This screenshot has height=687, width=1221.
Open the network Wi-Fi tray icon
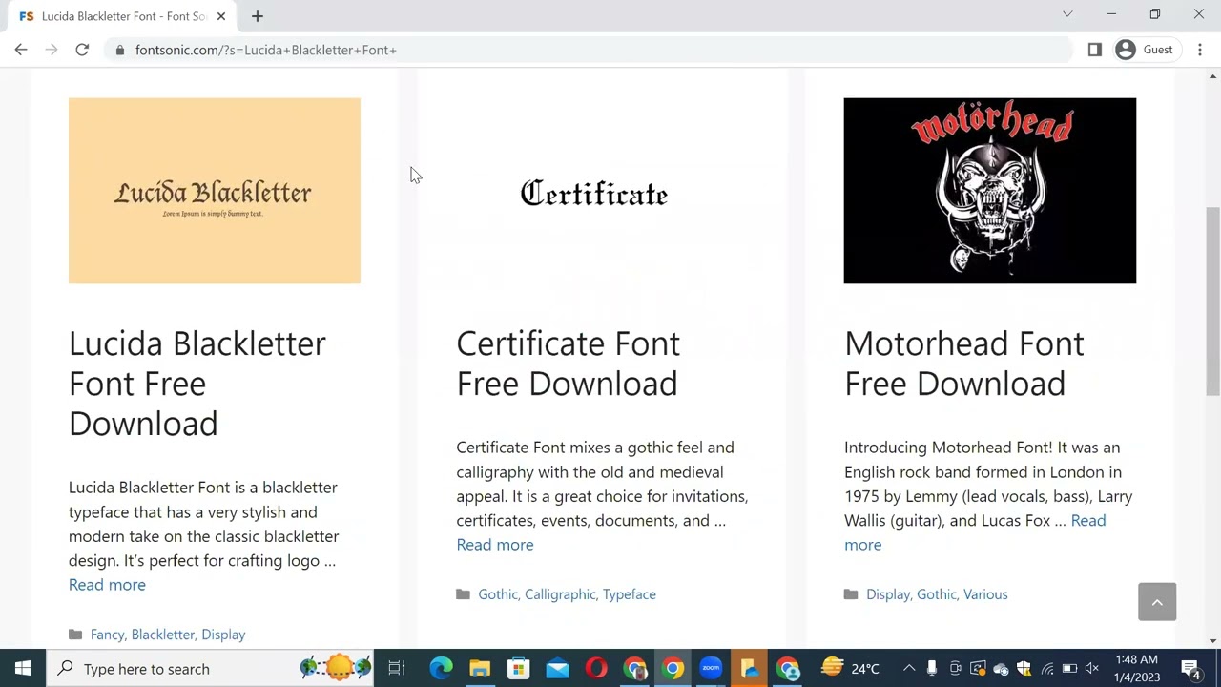point(1047,668)
